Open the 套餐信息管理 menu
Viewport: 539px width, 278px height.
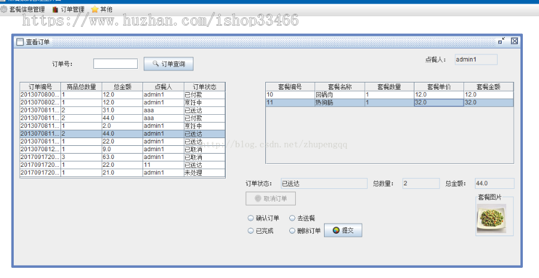tap(23, 10)
